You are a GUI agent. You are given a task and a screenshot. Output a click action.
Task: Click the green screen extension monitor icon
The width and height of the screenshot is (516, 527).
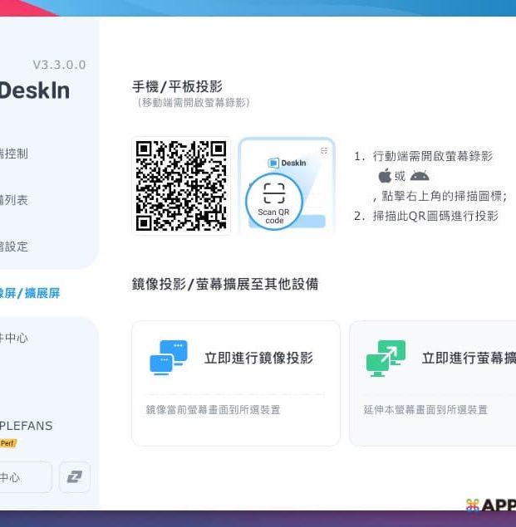(386, 358)
